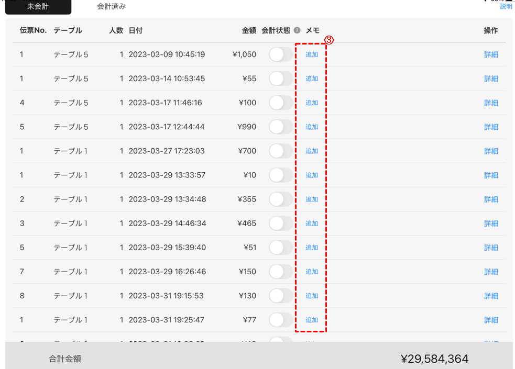
Task: Enable payment status for the ¥990 order
Action: [x=281, y=127]
